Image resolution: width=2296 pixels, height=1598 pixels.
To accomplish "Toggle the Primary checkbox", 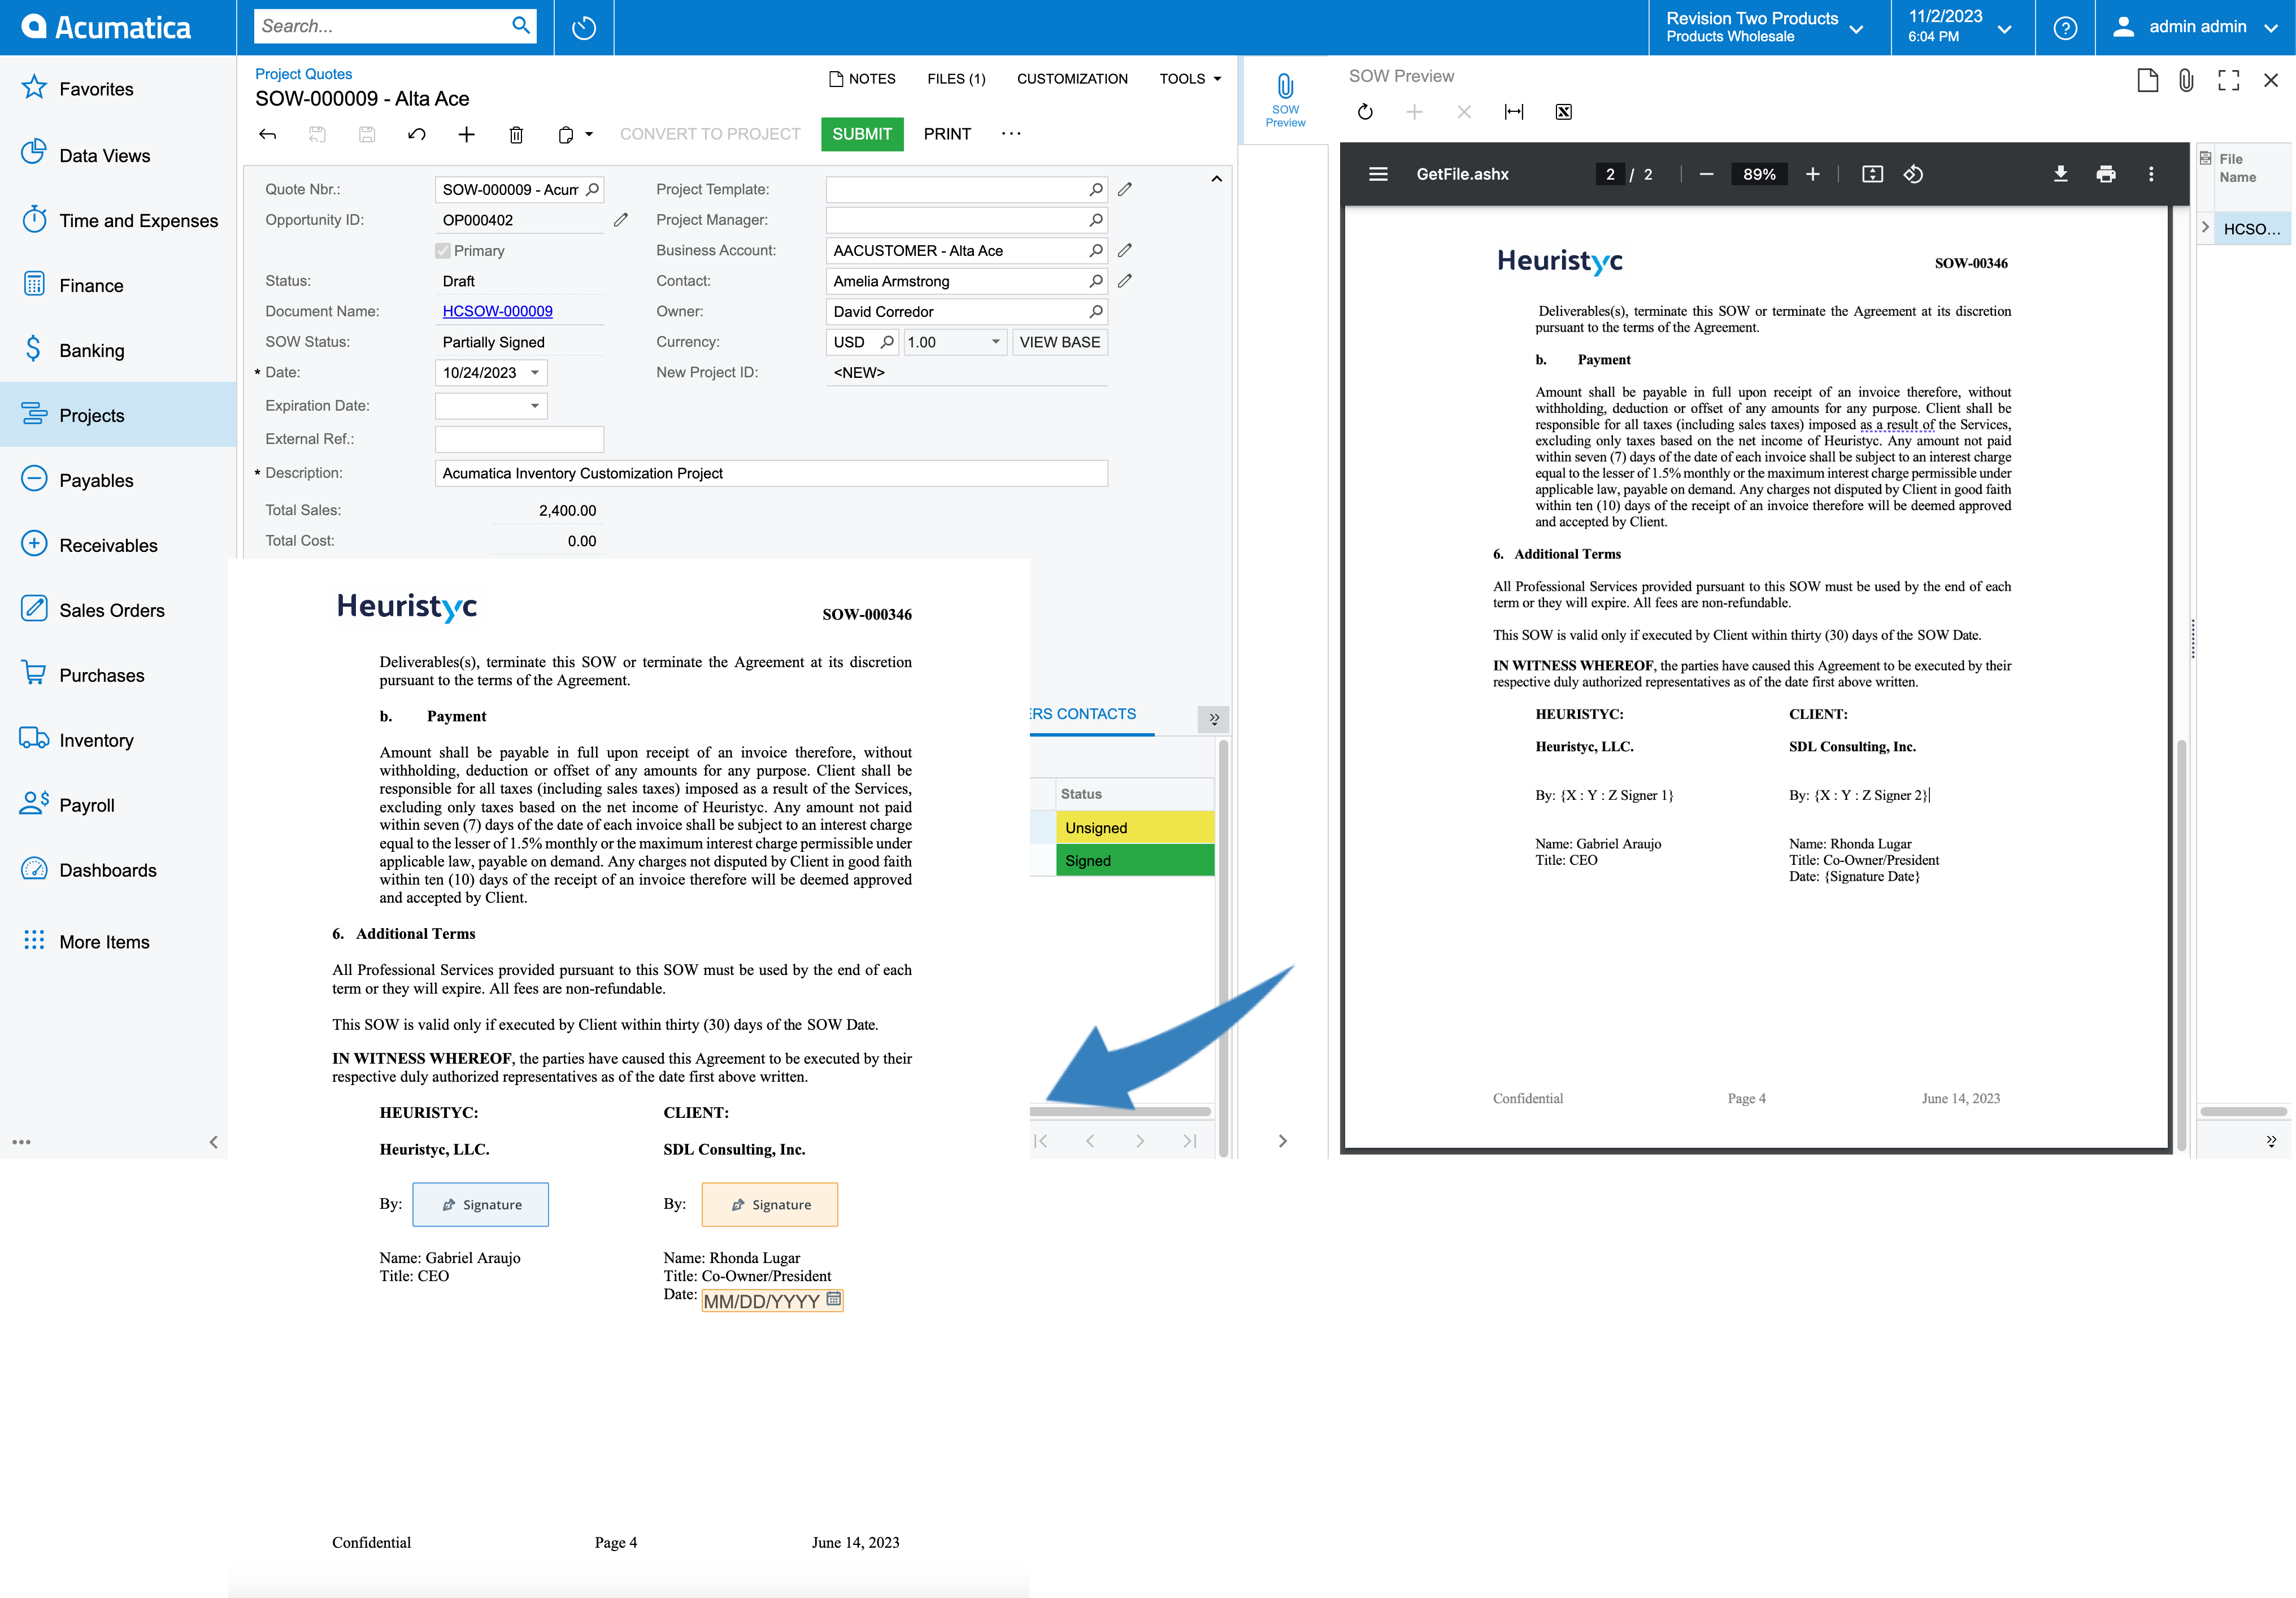I will pyautogui.click(x=442, y=250).
